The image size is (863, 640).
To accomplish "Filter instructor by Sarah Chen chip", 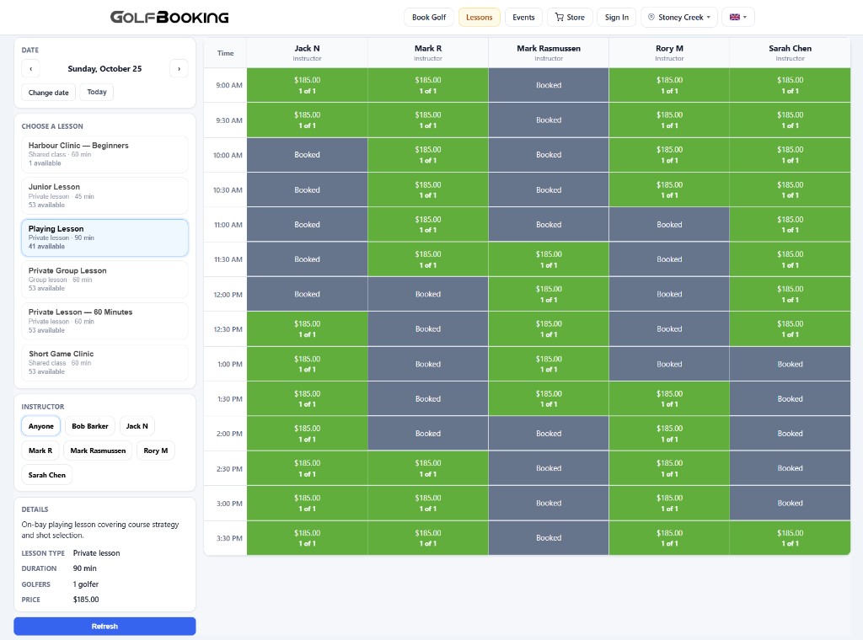I will click(x=47, y=475).
